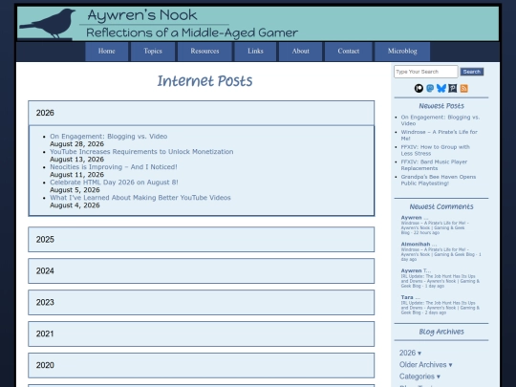This screenshot has width=516, height=387.
Task: Expand the 2021 posts section
Action: pos(201,334)
